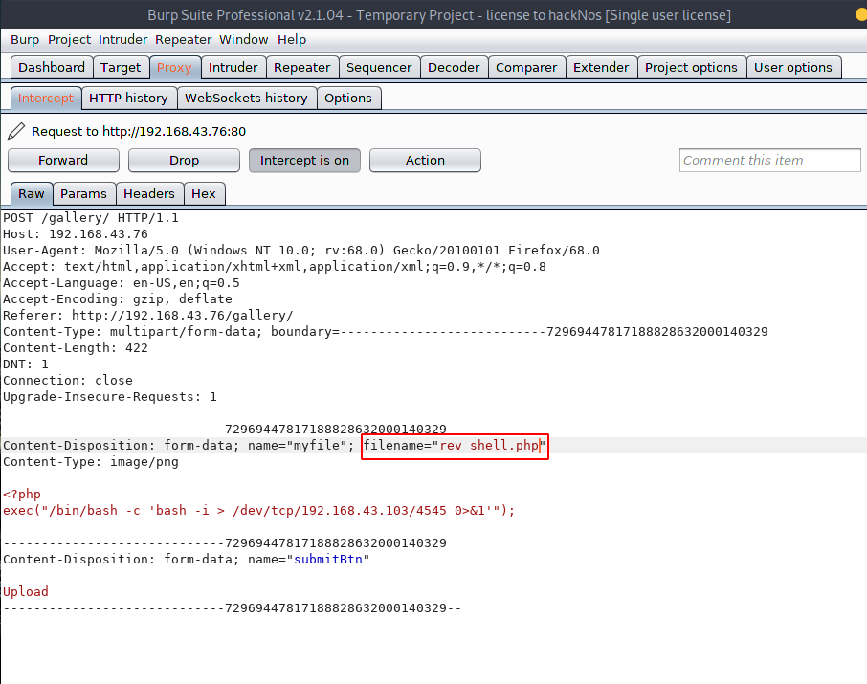This screenshot has height=684, width=867.
Task: Switch to the Params view tab
Action: pos(84,194)
